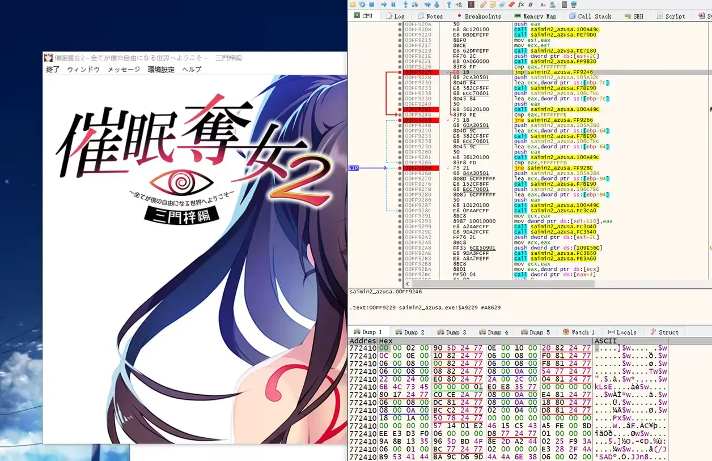The height and width of the screenshot is (461, 712).
Task: Toggle breakpoint dot at address 00FF9269
Action: coord(400,168)
